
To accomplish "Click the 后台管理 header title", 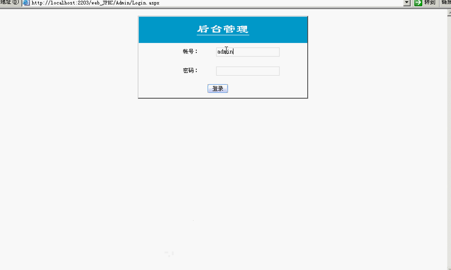I will (223, 29).
